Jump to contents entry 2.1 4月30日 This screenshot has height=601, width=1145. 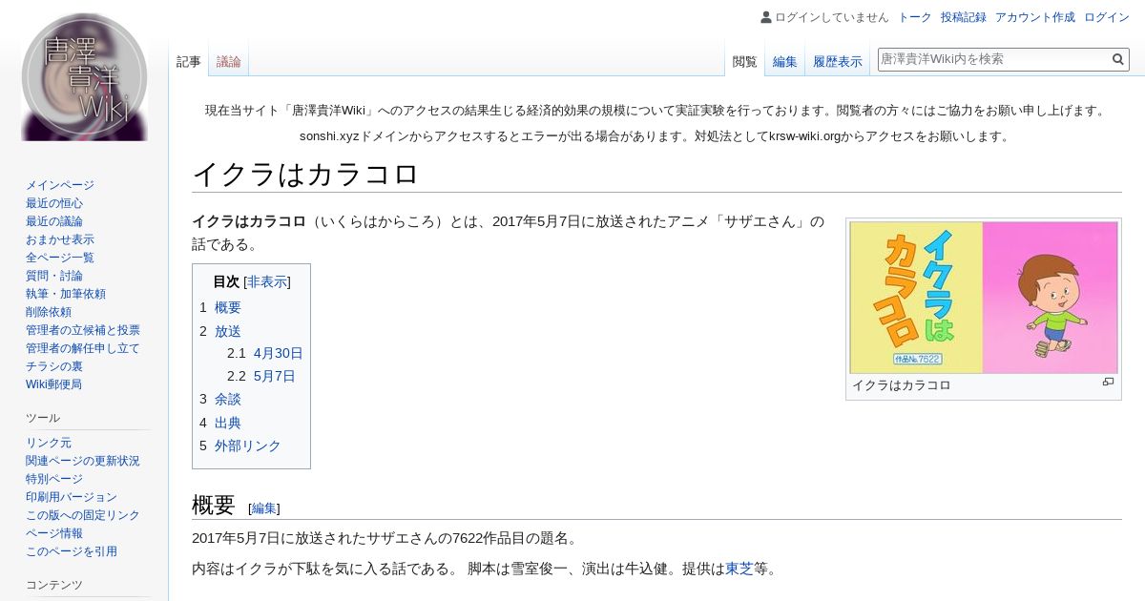(x=264, y=353)
